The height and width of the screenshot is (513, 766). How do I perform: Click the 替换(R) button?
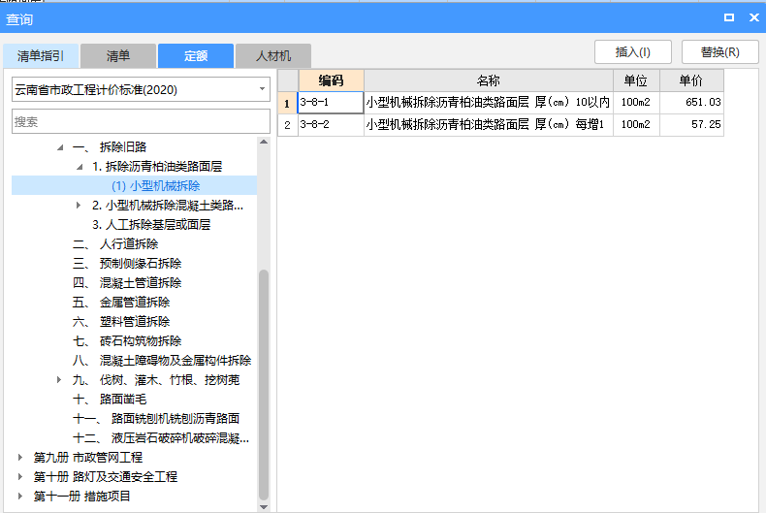[719, 51]
